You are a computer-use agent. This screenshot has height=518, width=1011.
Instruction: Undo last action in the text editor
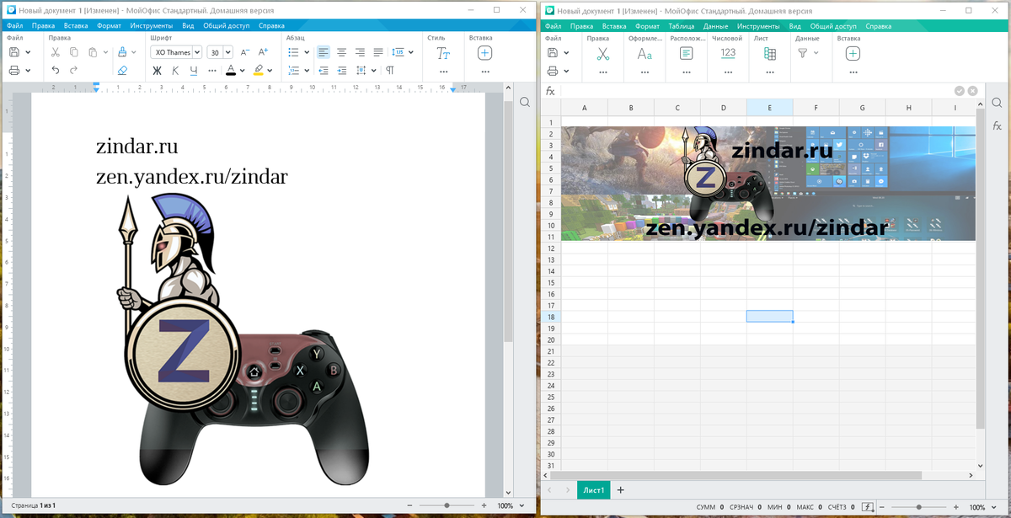tap(55, 71)
